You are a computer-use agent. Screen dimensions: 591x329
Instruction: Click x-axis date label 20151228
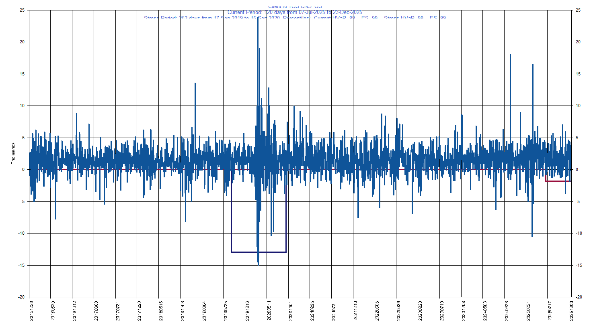pyautogui.click(x=32, y=311)
